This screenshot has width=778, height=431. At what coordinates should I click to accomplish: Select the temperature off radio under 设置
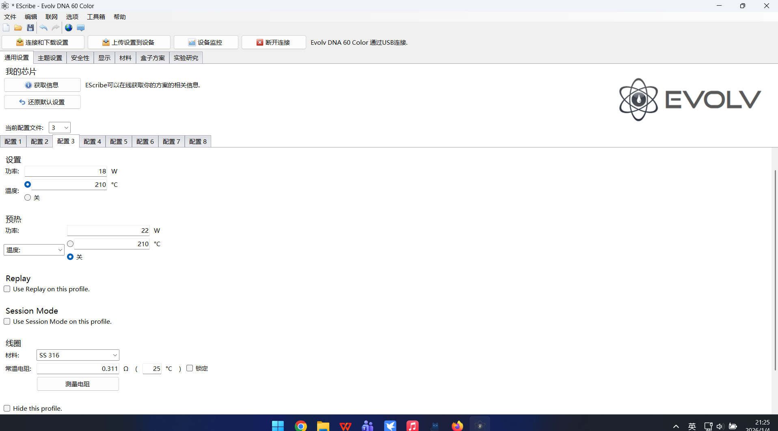[28, 197]
